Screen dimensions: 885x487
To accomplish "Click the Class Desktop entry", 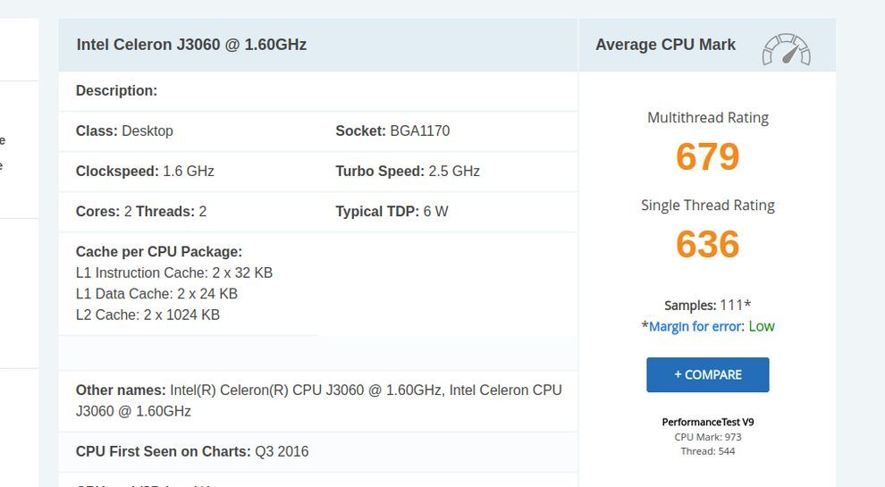I will [124, 131].
